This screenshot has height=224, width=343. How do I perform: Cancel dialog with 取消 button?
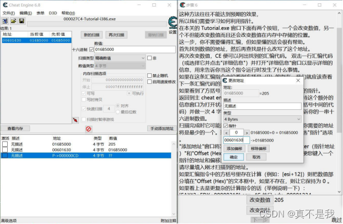(256, 157)
